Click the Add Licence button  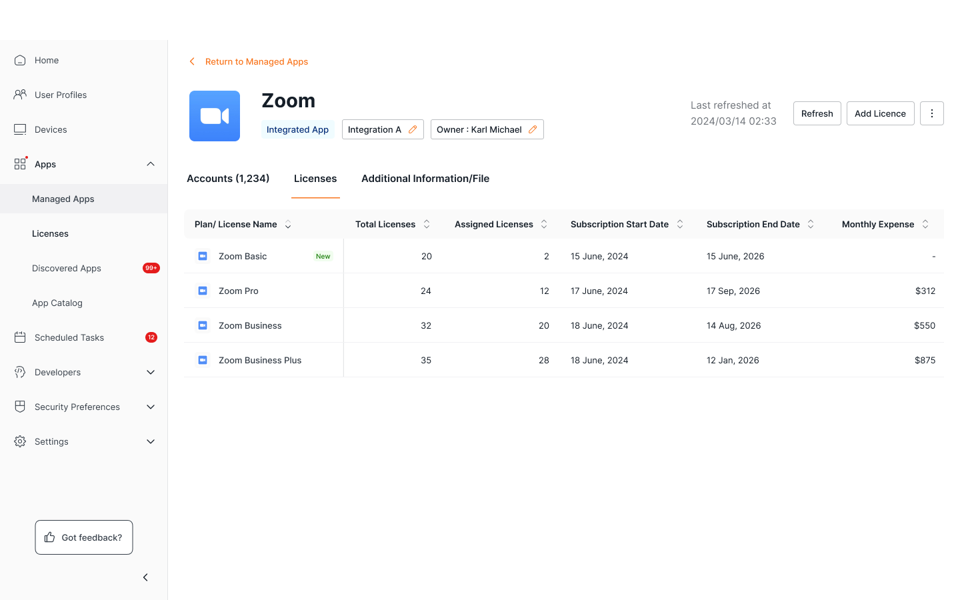click(x=880, y=113)
